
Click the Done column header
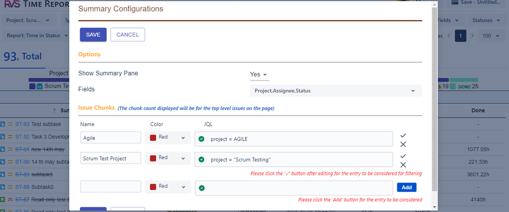pos(478,111)
